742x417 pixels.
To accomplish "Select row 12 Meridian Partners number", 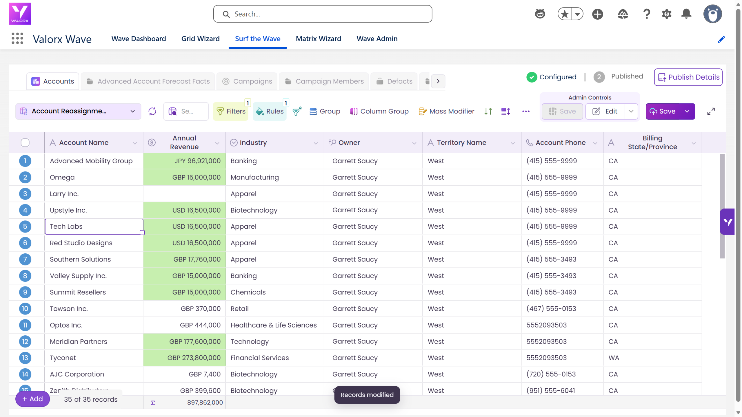I will click(25, 341).
